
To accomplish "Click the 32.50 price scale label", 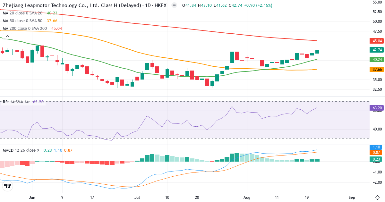I will pyautogui.click(x=377, y=89).
